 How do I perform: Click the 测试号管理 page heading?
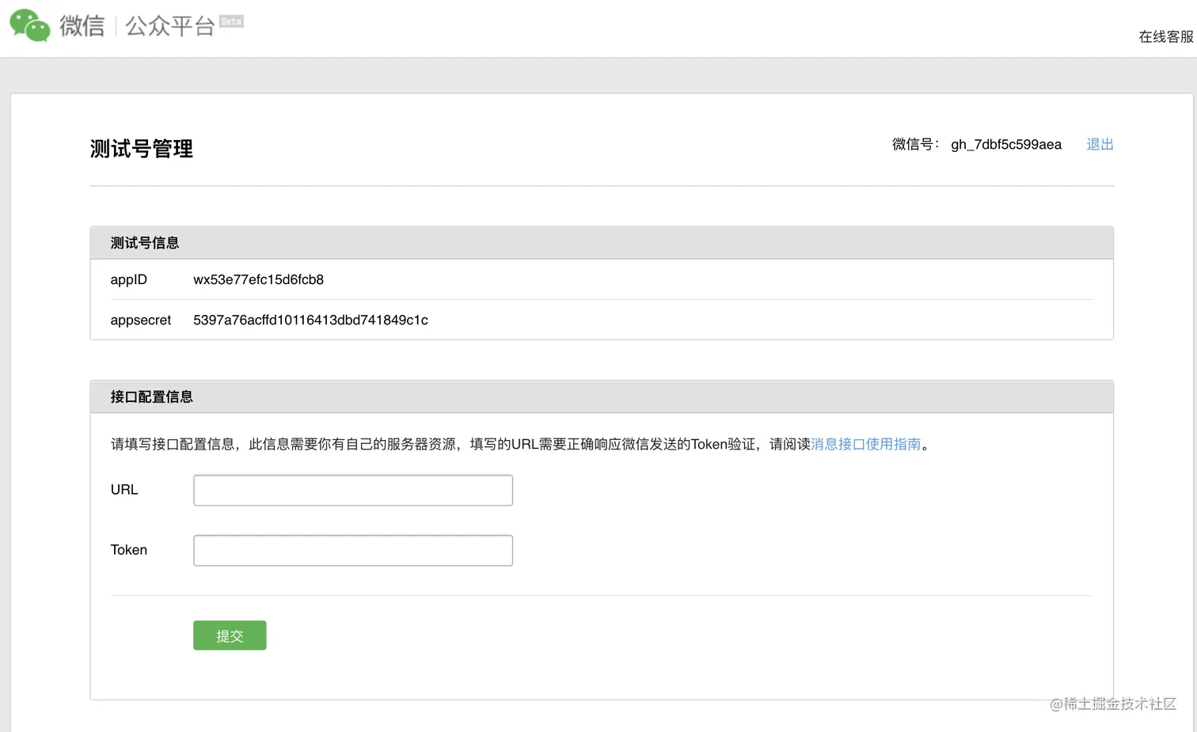pyautogui.click(x=142, y=149)
